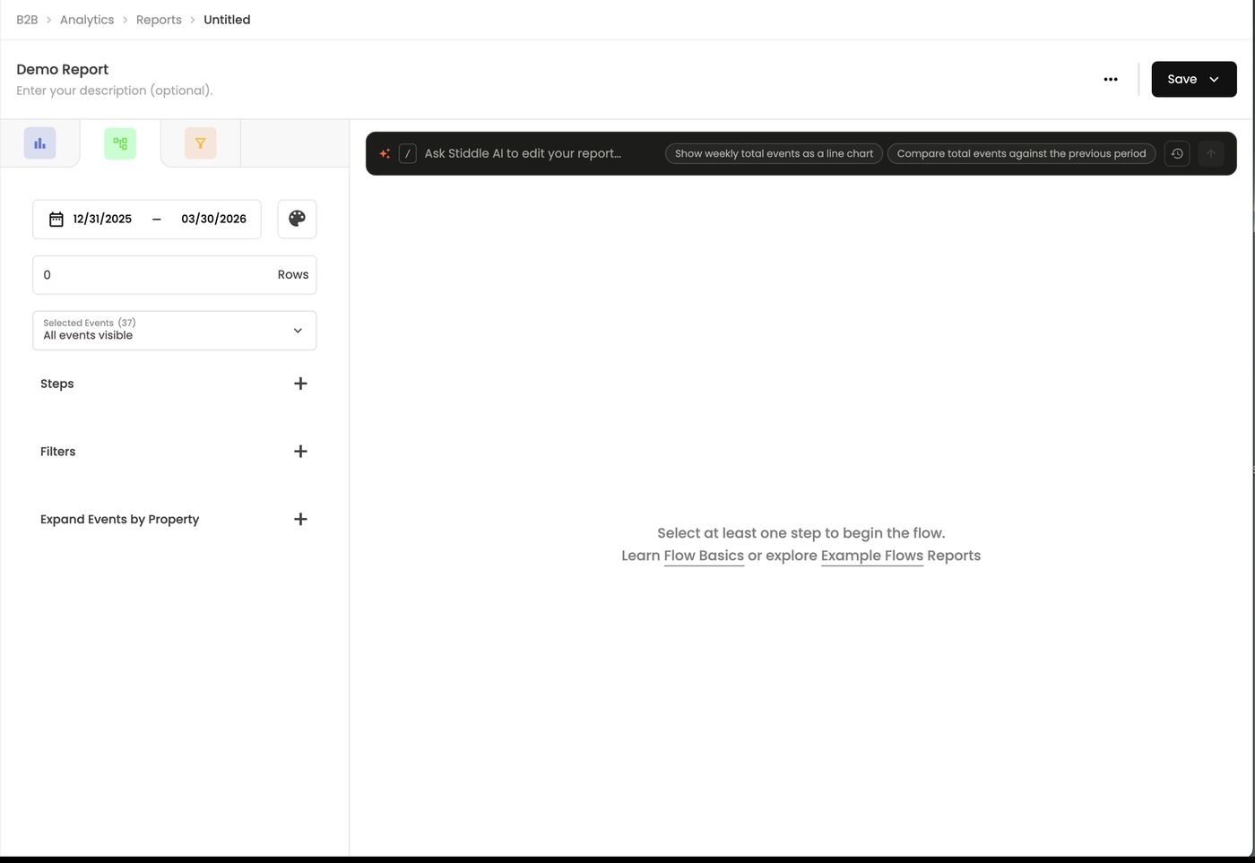Open the calendar date picker icon
1255x863 pixels.
point(56,220)
